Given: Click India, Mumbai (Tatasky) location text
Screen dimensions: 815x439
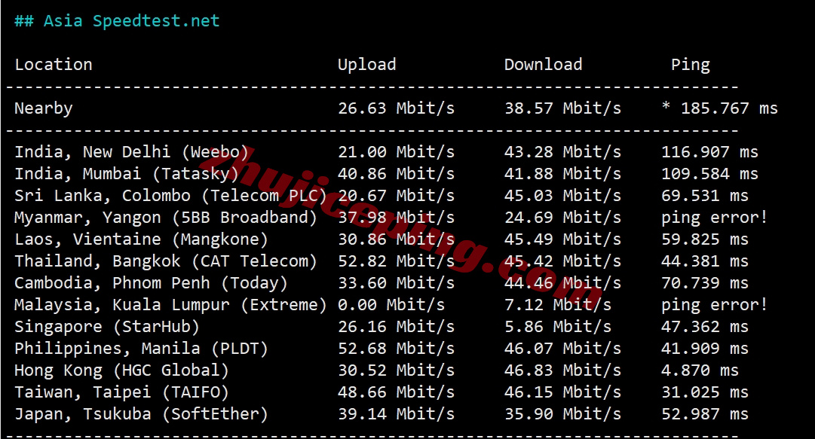Looking at the screenshot, I should [127, 174].
